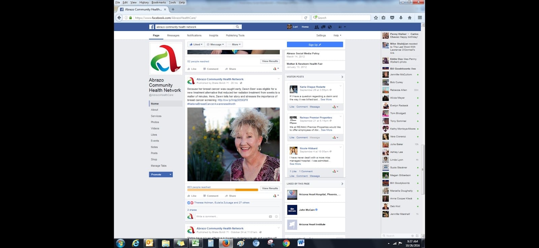This screenshot has width=539, height=248.
Task: Click the Firefox address bar URL
Action: pyautogui.click(x=217, y=18)
